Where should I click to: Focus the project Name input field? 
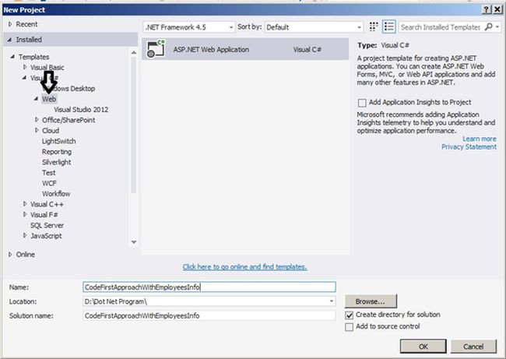tap(209, 287)
